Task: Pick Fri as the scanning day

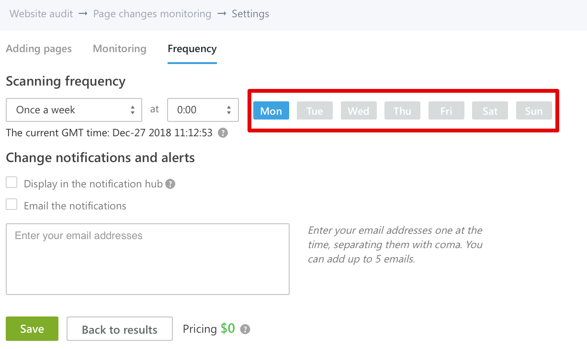Action: click(446, 111)
